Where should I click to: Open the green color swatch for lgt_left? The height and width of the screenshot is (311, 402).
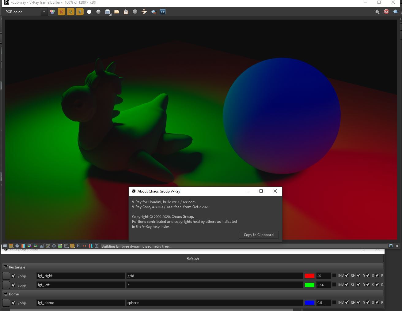click(309, 285)
